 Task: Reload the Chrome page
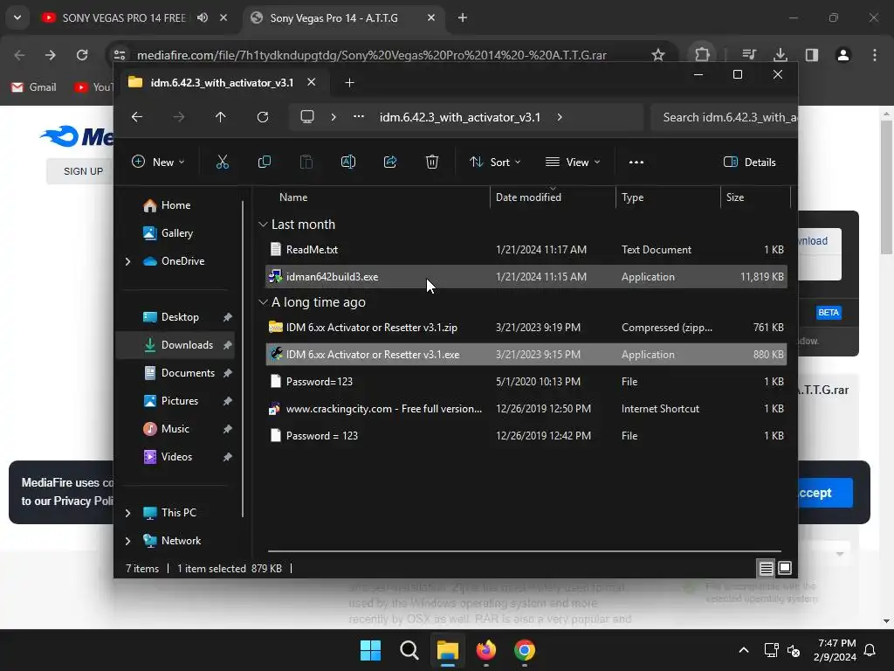[x=82, y=55]
